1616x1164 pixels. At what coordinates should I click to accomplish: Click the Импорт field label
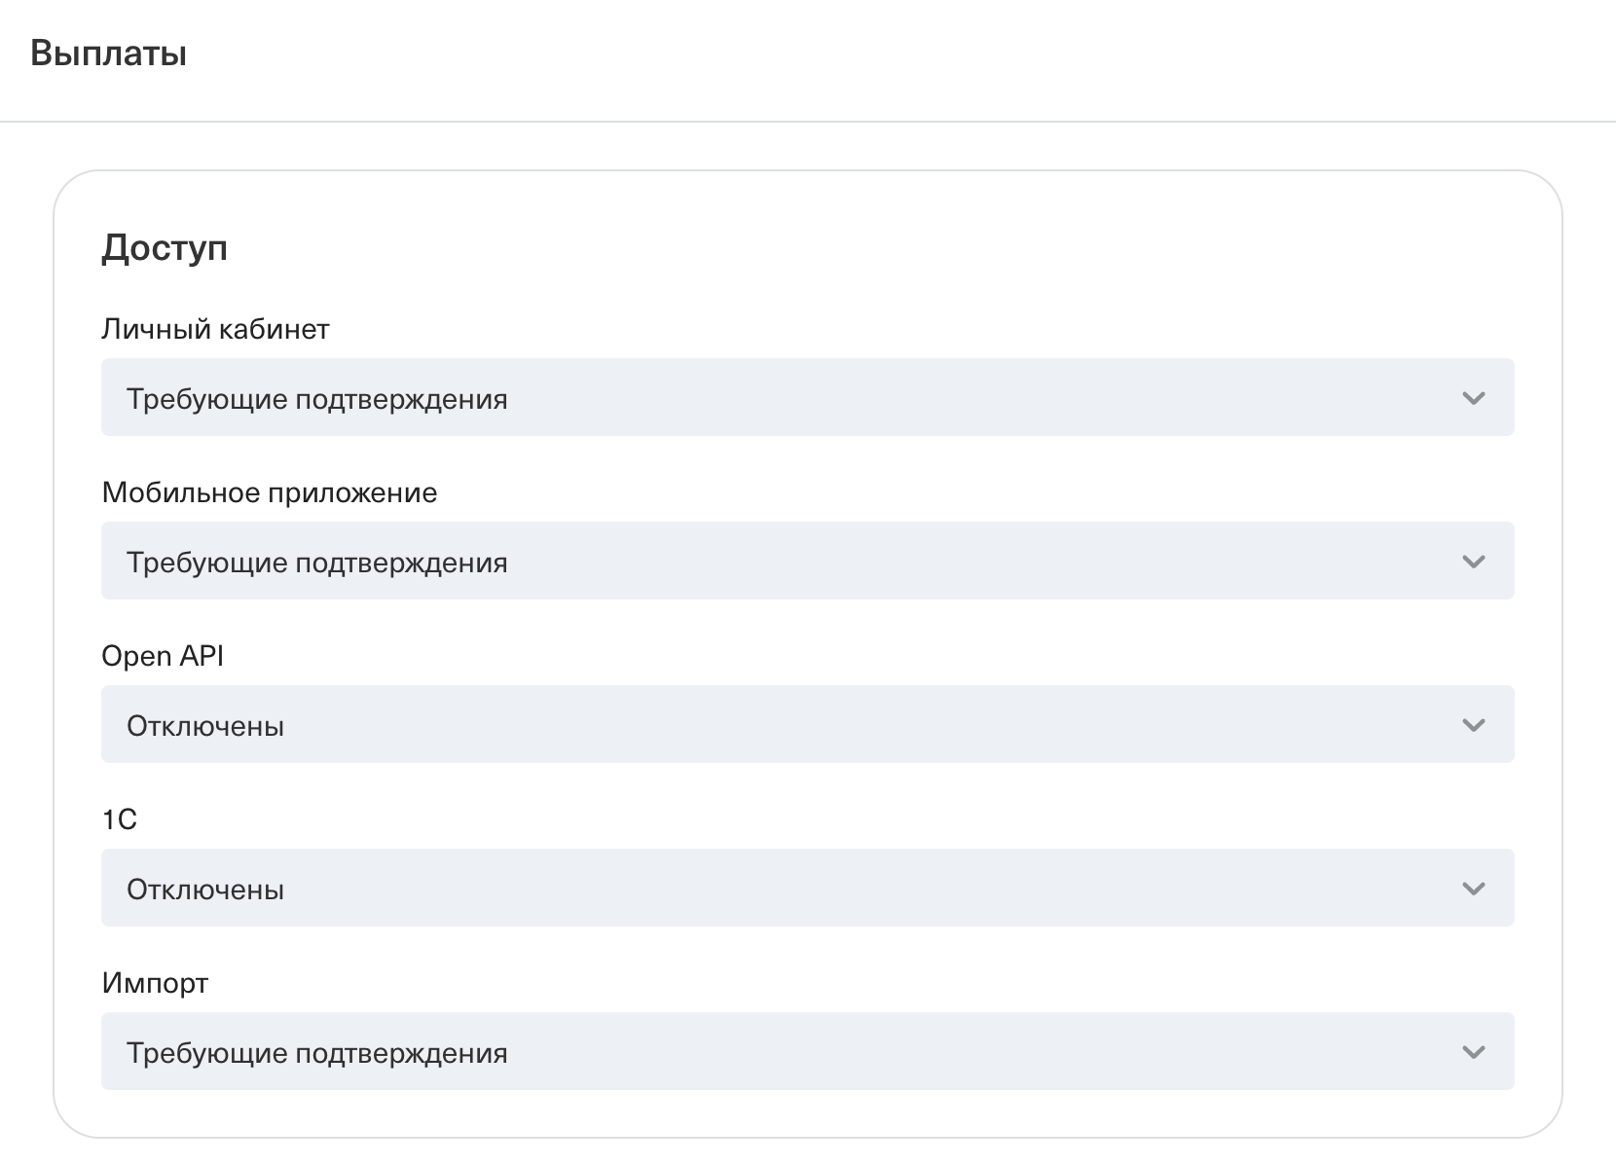click(155, 983)
